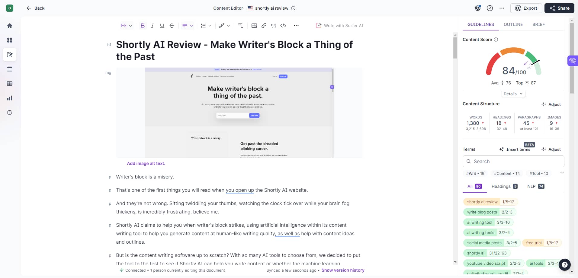Viewport: 578px width, 278px height.
Task: Click the clear formatting icon
Action: pyautogui.click(x=241, y=26)
